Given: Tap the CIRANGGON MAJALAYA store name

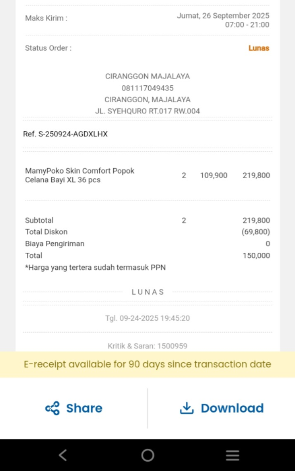Looking at the screenshot, I should 147,76.
